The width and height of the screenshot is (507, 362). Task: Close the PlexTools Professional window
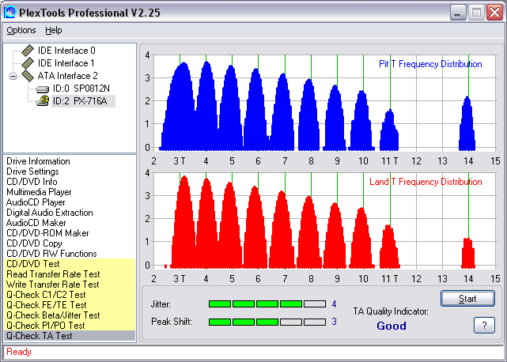(494, 13)
